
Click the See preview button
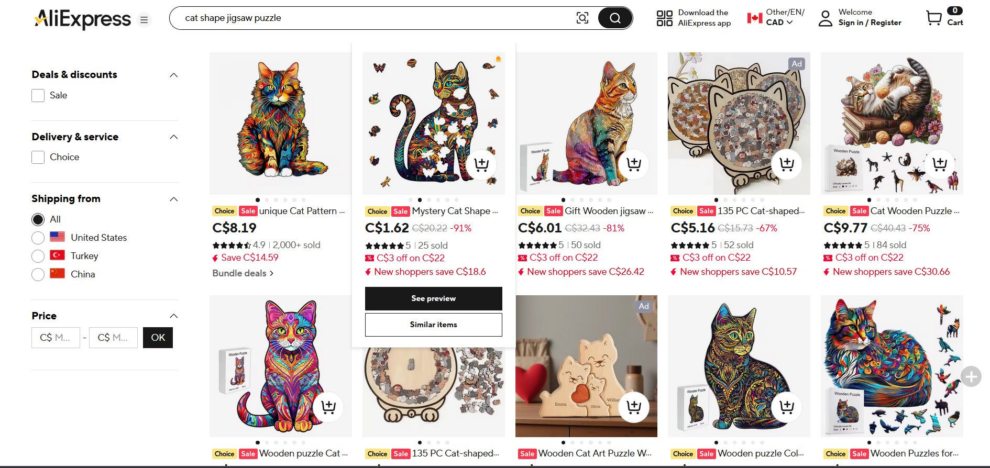(x=433, y=298)
